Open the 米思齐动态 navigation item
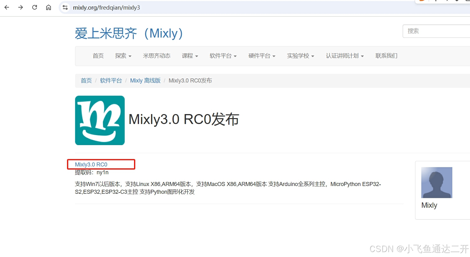This screenshot has width=470, height=257. coord(157,56)
